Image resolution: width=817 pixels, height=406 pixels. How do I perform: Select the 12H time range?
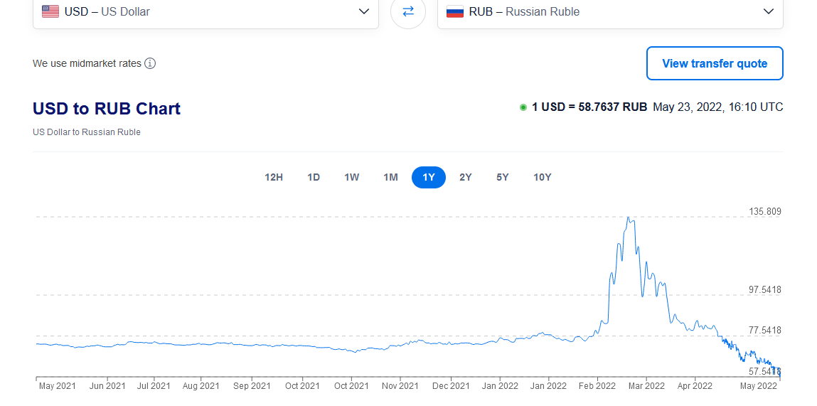click(274, 177)
